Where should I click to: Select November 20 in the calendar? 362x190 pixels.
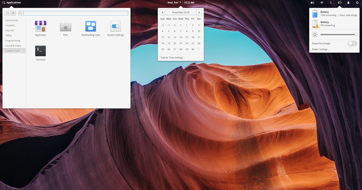click(x=175, y=43)
